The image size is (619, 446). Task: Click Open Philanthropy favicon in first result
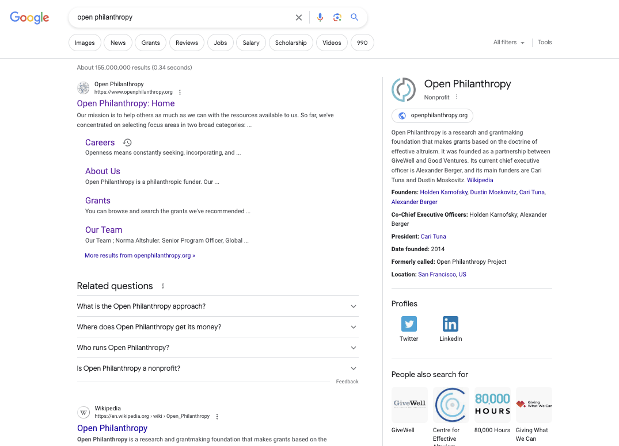83,88
